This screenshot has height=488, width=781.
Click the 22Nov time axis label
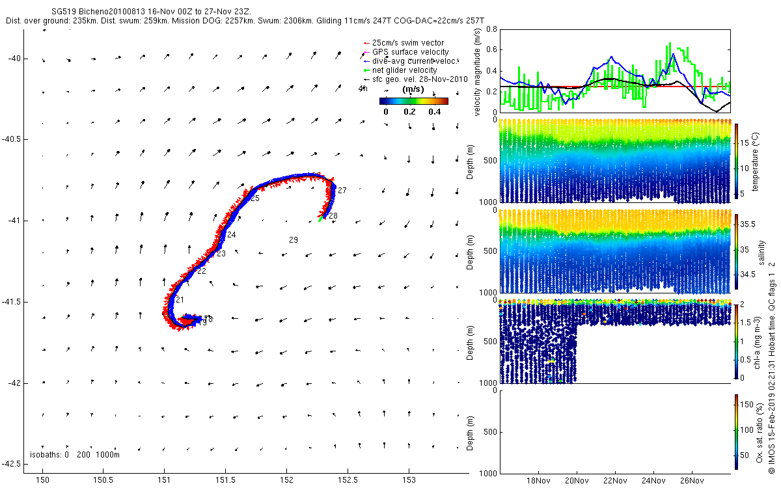point(615,481)
